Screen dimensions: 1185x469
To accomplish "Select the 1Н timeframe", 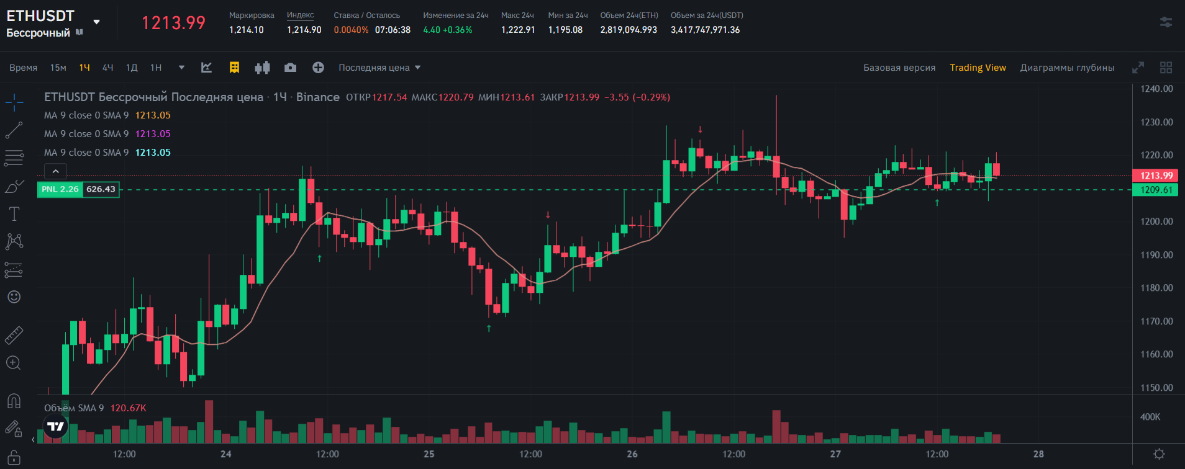I will click(156, 68).
